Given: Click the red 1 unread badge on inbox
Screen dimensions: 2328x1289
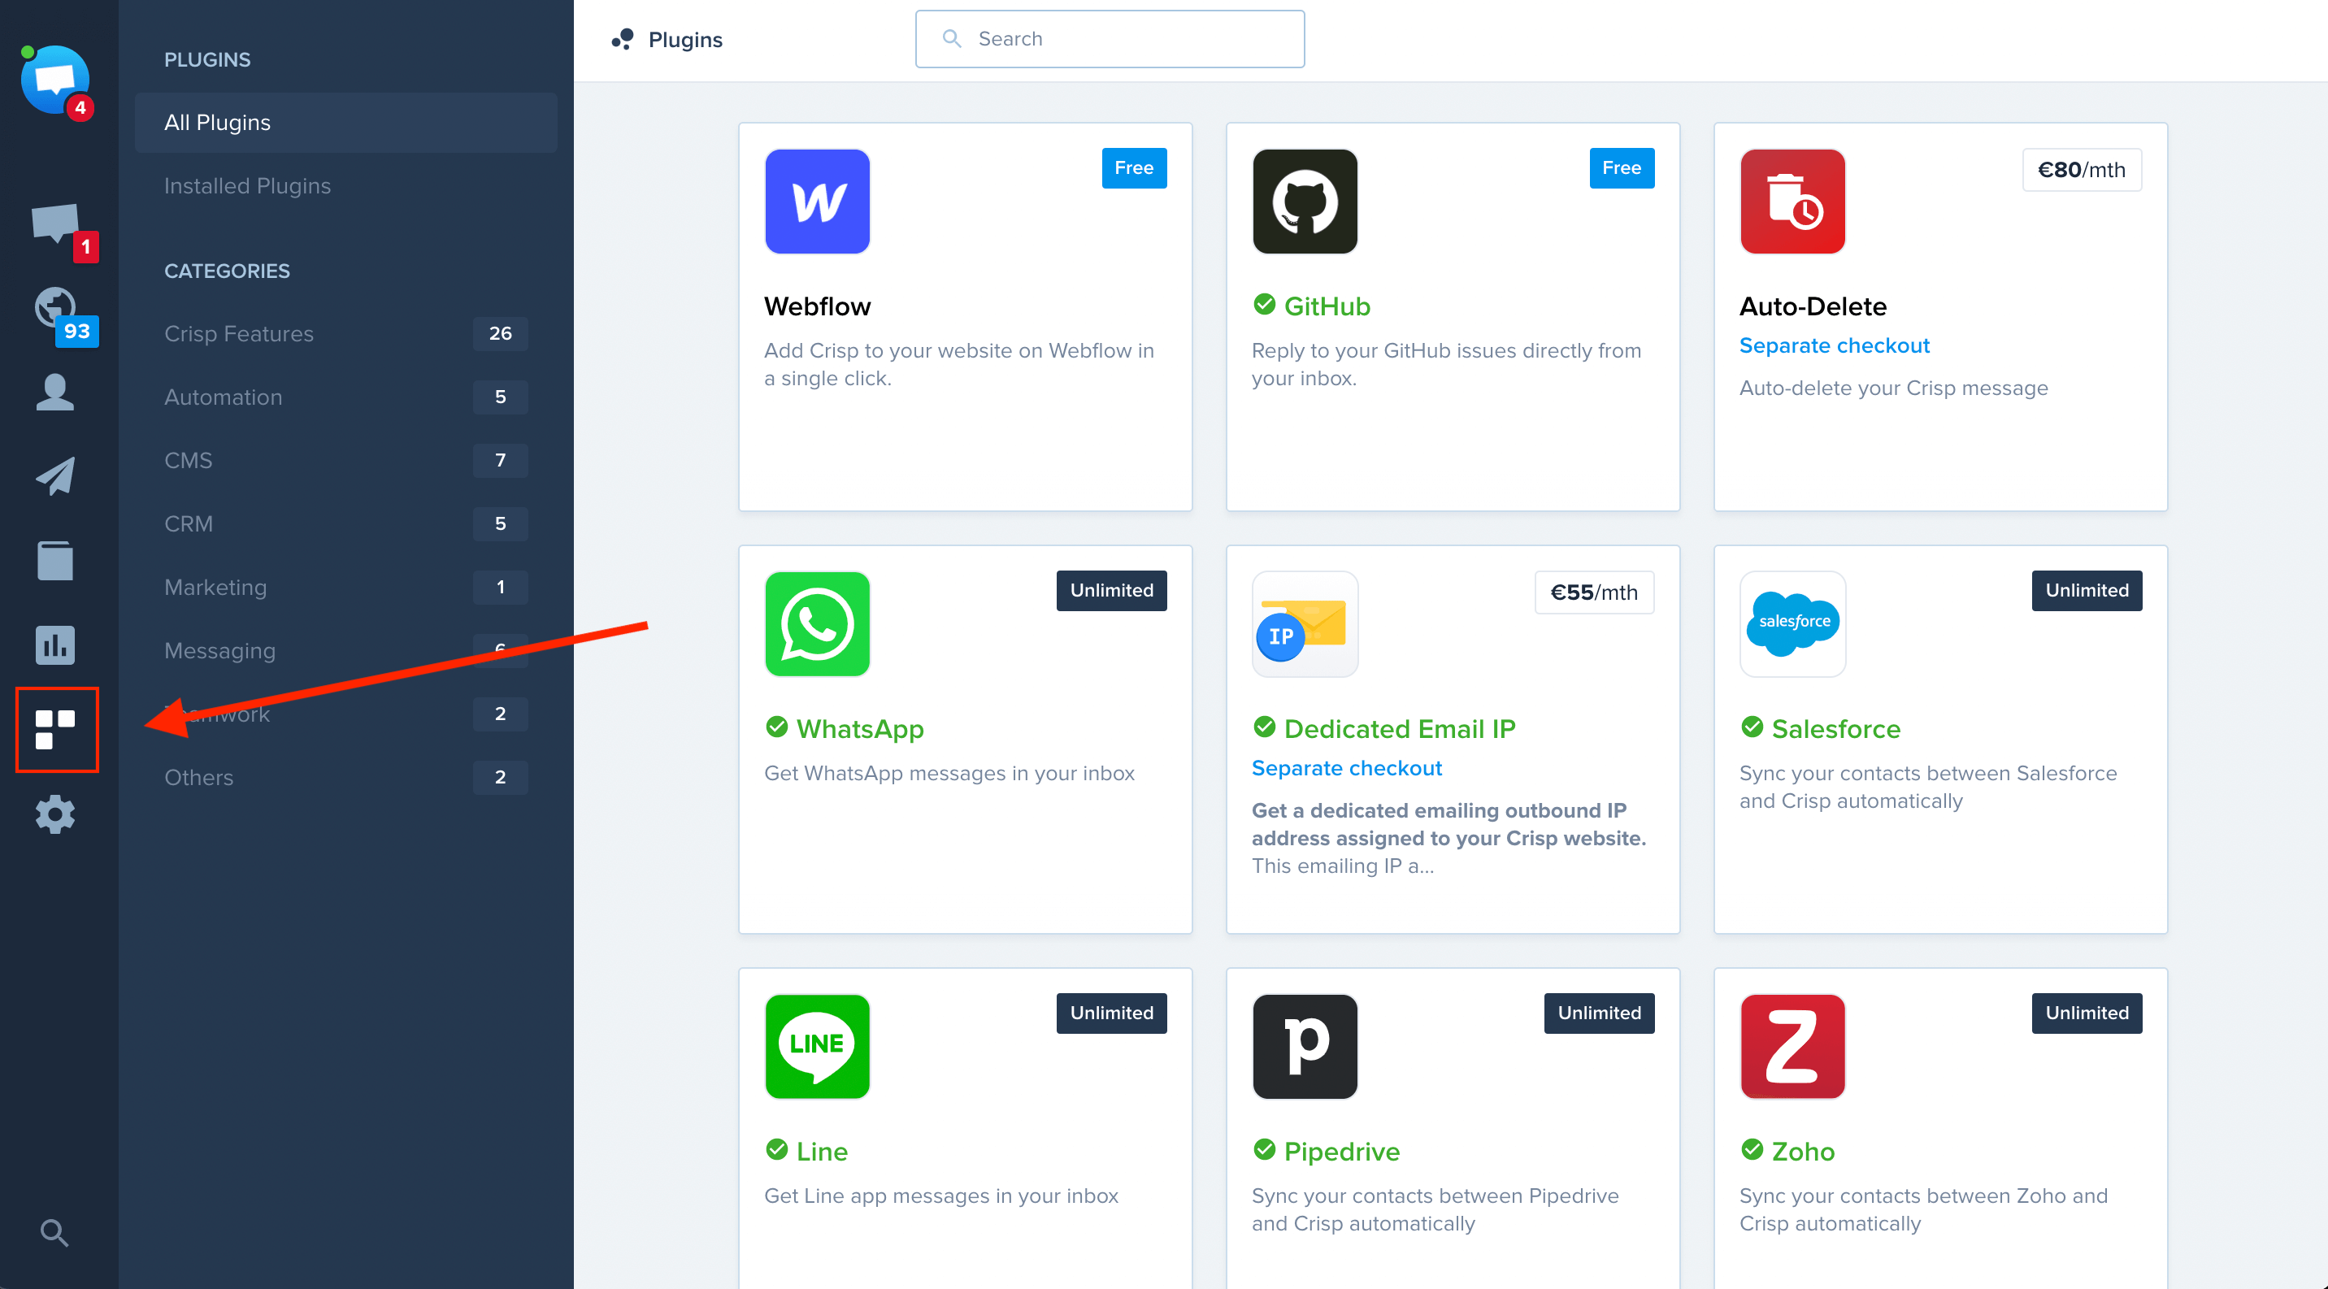Looking at the screenshot, I should point(86,246).
